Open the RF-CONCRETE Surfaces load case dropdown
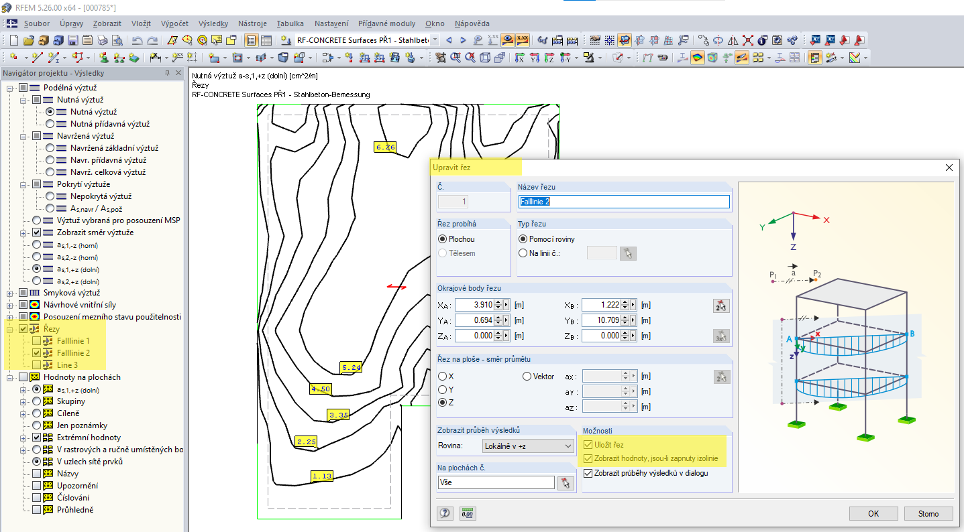Screen dimensions: 964x532 pos(435,40)
